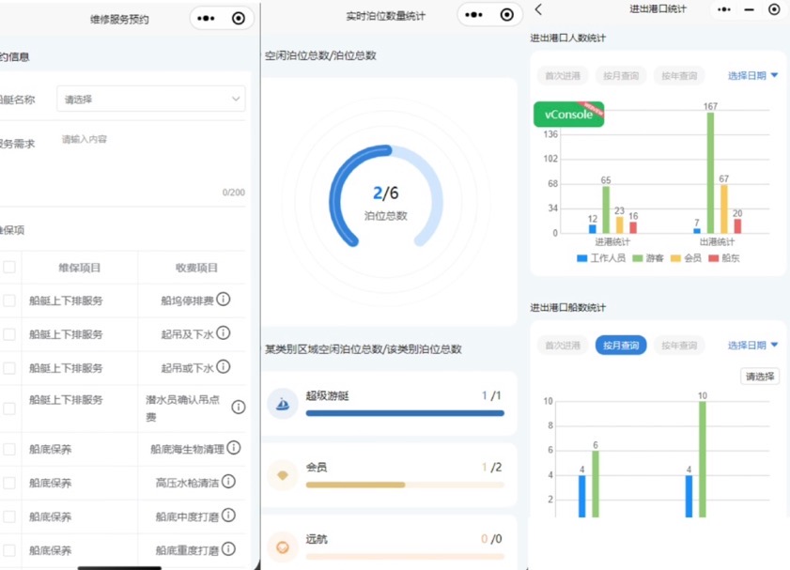Image resolution: width=790 pixels, height=570 pixels.
Task: Expand 选择日期 in 进出港口人数统计 section
Action: 752,76
